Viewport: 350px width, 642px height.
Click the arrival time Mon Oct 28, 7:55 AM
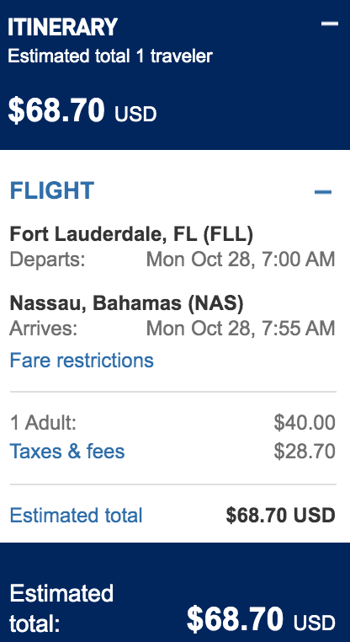pos(241,329)
